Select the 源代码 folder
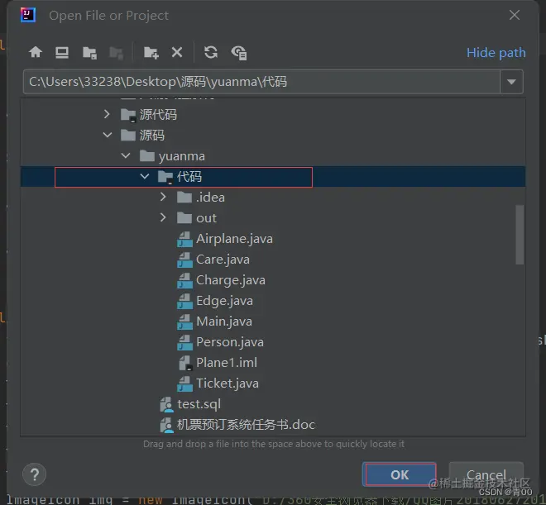Screen dimensions: 546x505 coord(158,114)
